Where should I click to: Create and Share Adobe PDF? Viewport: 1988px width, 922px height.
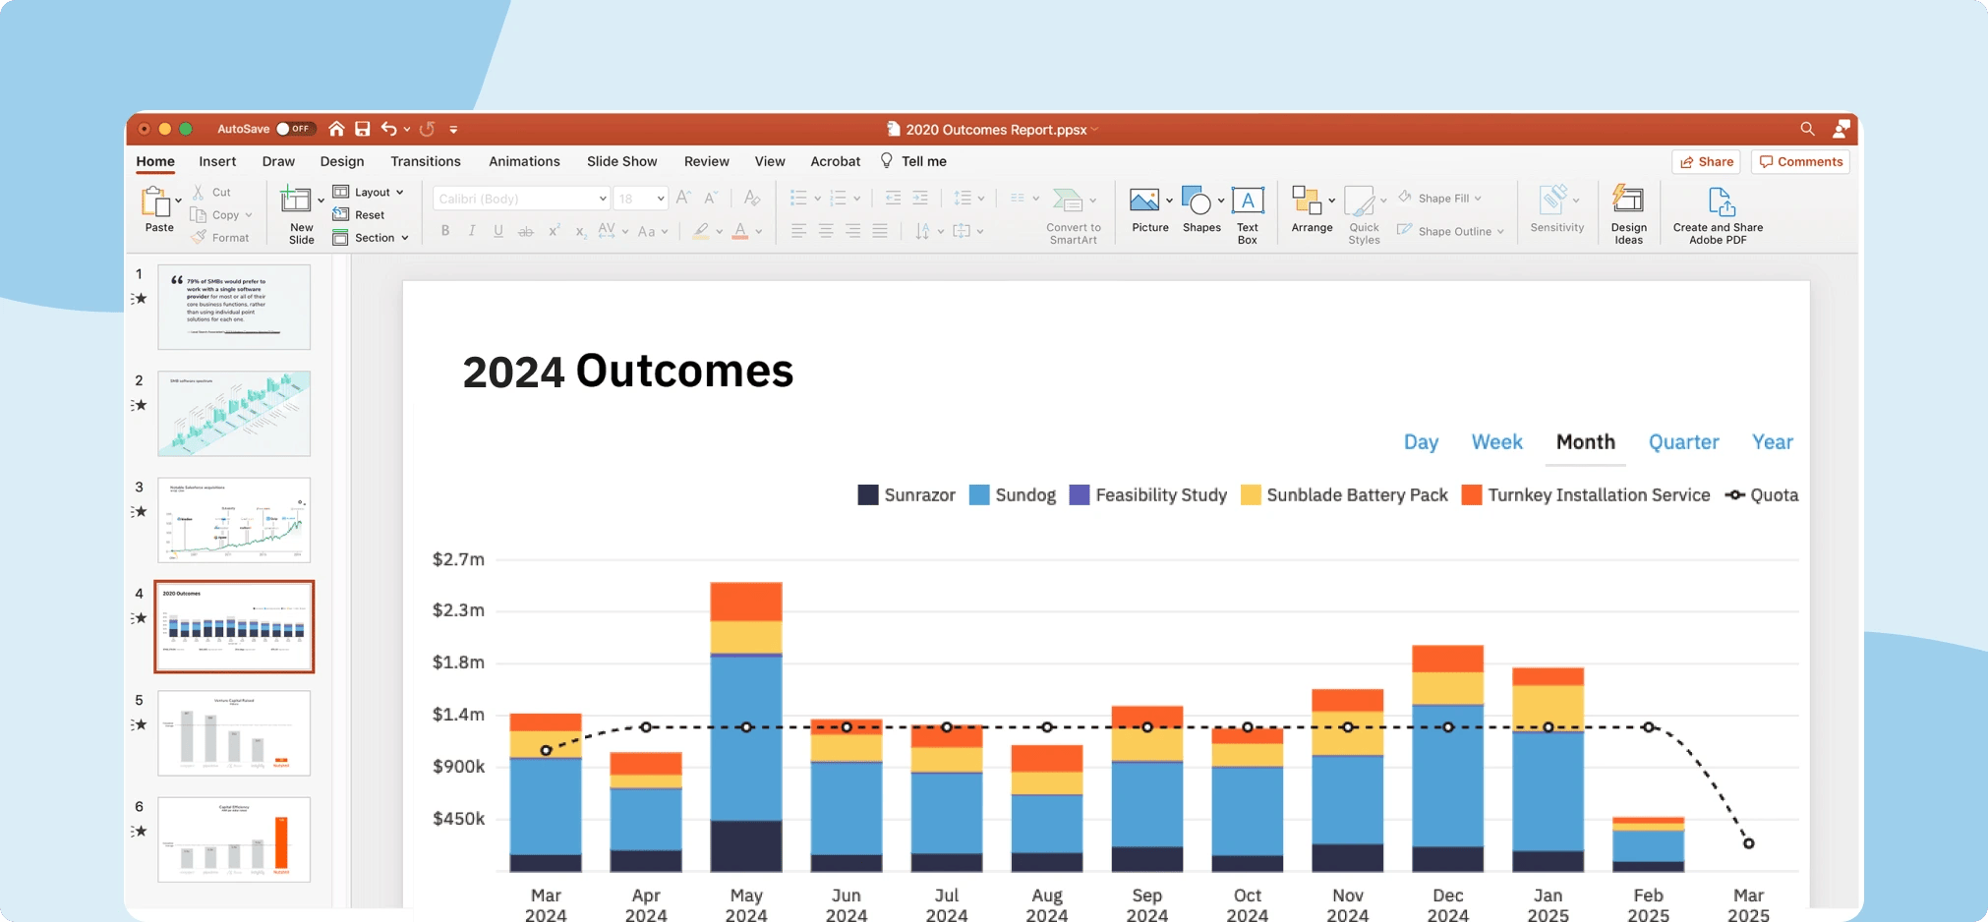pos(1717,211)
